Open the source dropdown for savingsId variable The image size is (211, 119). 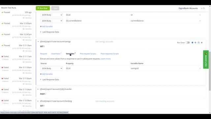coord(51,68)
